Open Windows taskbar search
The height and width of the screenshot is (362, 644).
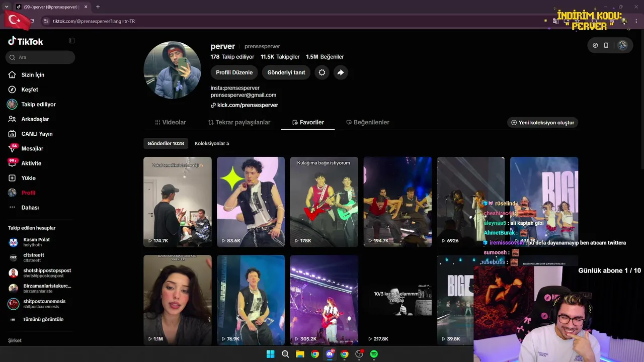(285, 354)
